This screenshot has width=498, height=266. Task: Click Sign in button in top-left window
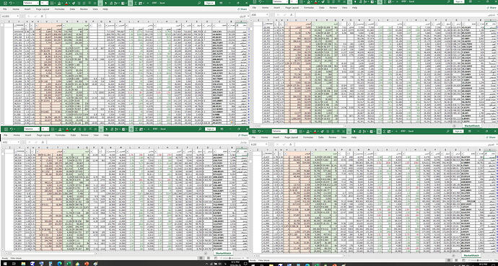point(209,3)
